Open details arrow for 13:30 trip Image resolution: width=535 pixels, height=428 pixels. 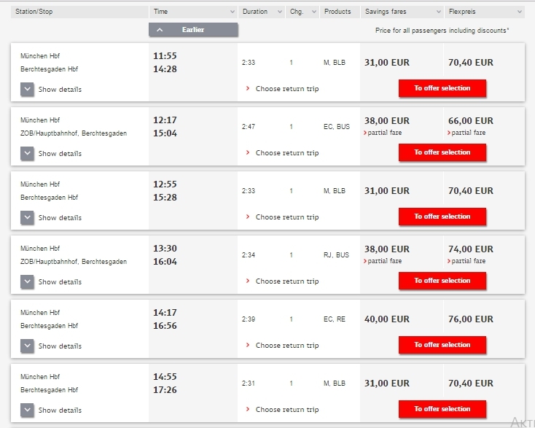tap(27, 281)
